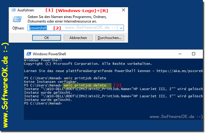Image resolution: width=205 pixels, height=133 pixels.
Task: Minimize the Windows PowerShell window
Action: point(180,54)
